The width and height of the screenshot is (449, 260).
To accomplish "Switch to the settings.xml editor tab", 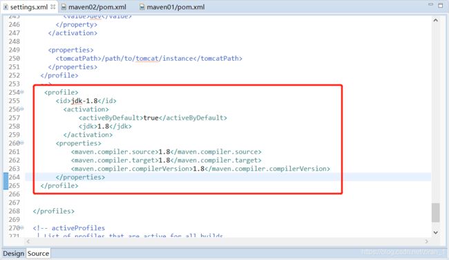I will tap(28, 7).
